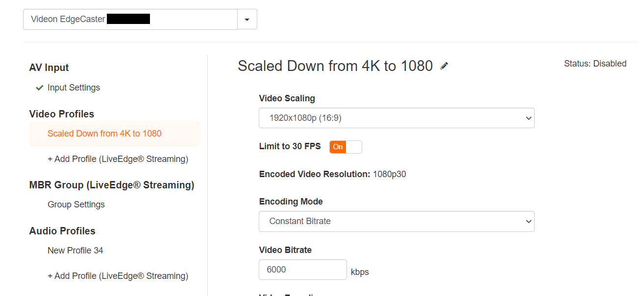Open Input Settings in sidebar
Viewport: 642px width, 296px height.
(x=74, y=88)
